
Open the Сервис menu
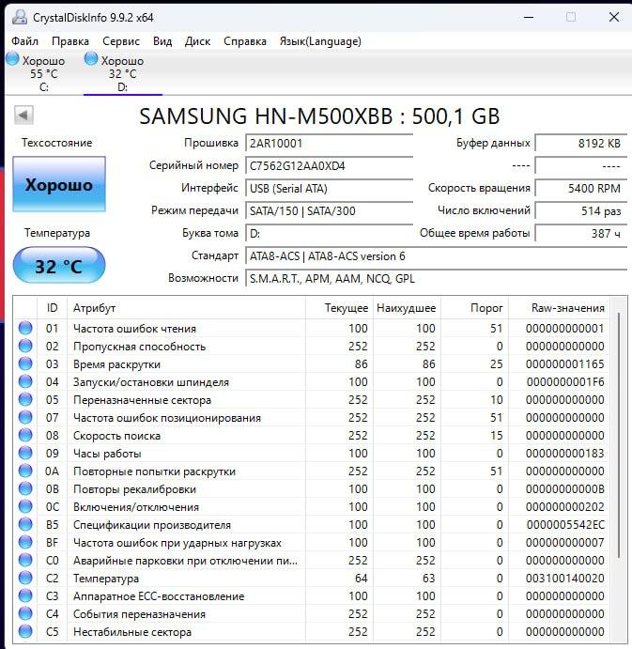pyautogui.click(x=121, y=41)
